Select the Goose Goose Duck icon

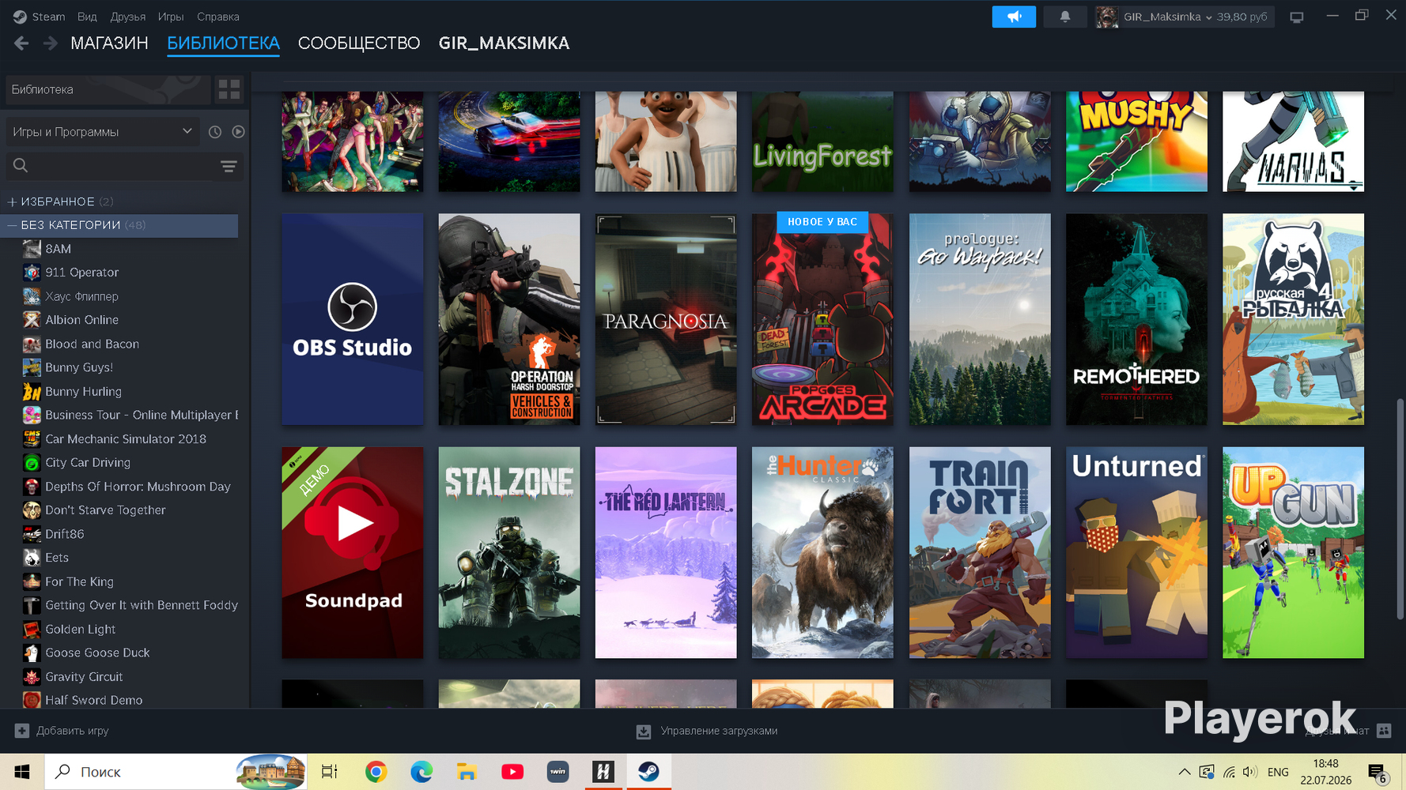point(32,653)
